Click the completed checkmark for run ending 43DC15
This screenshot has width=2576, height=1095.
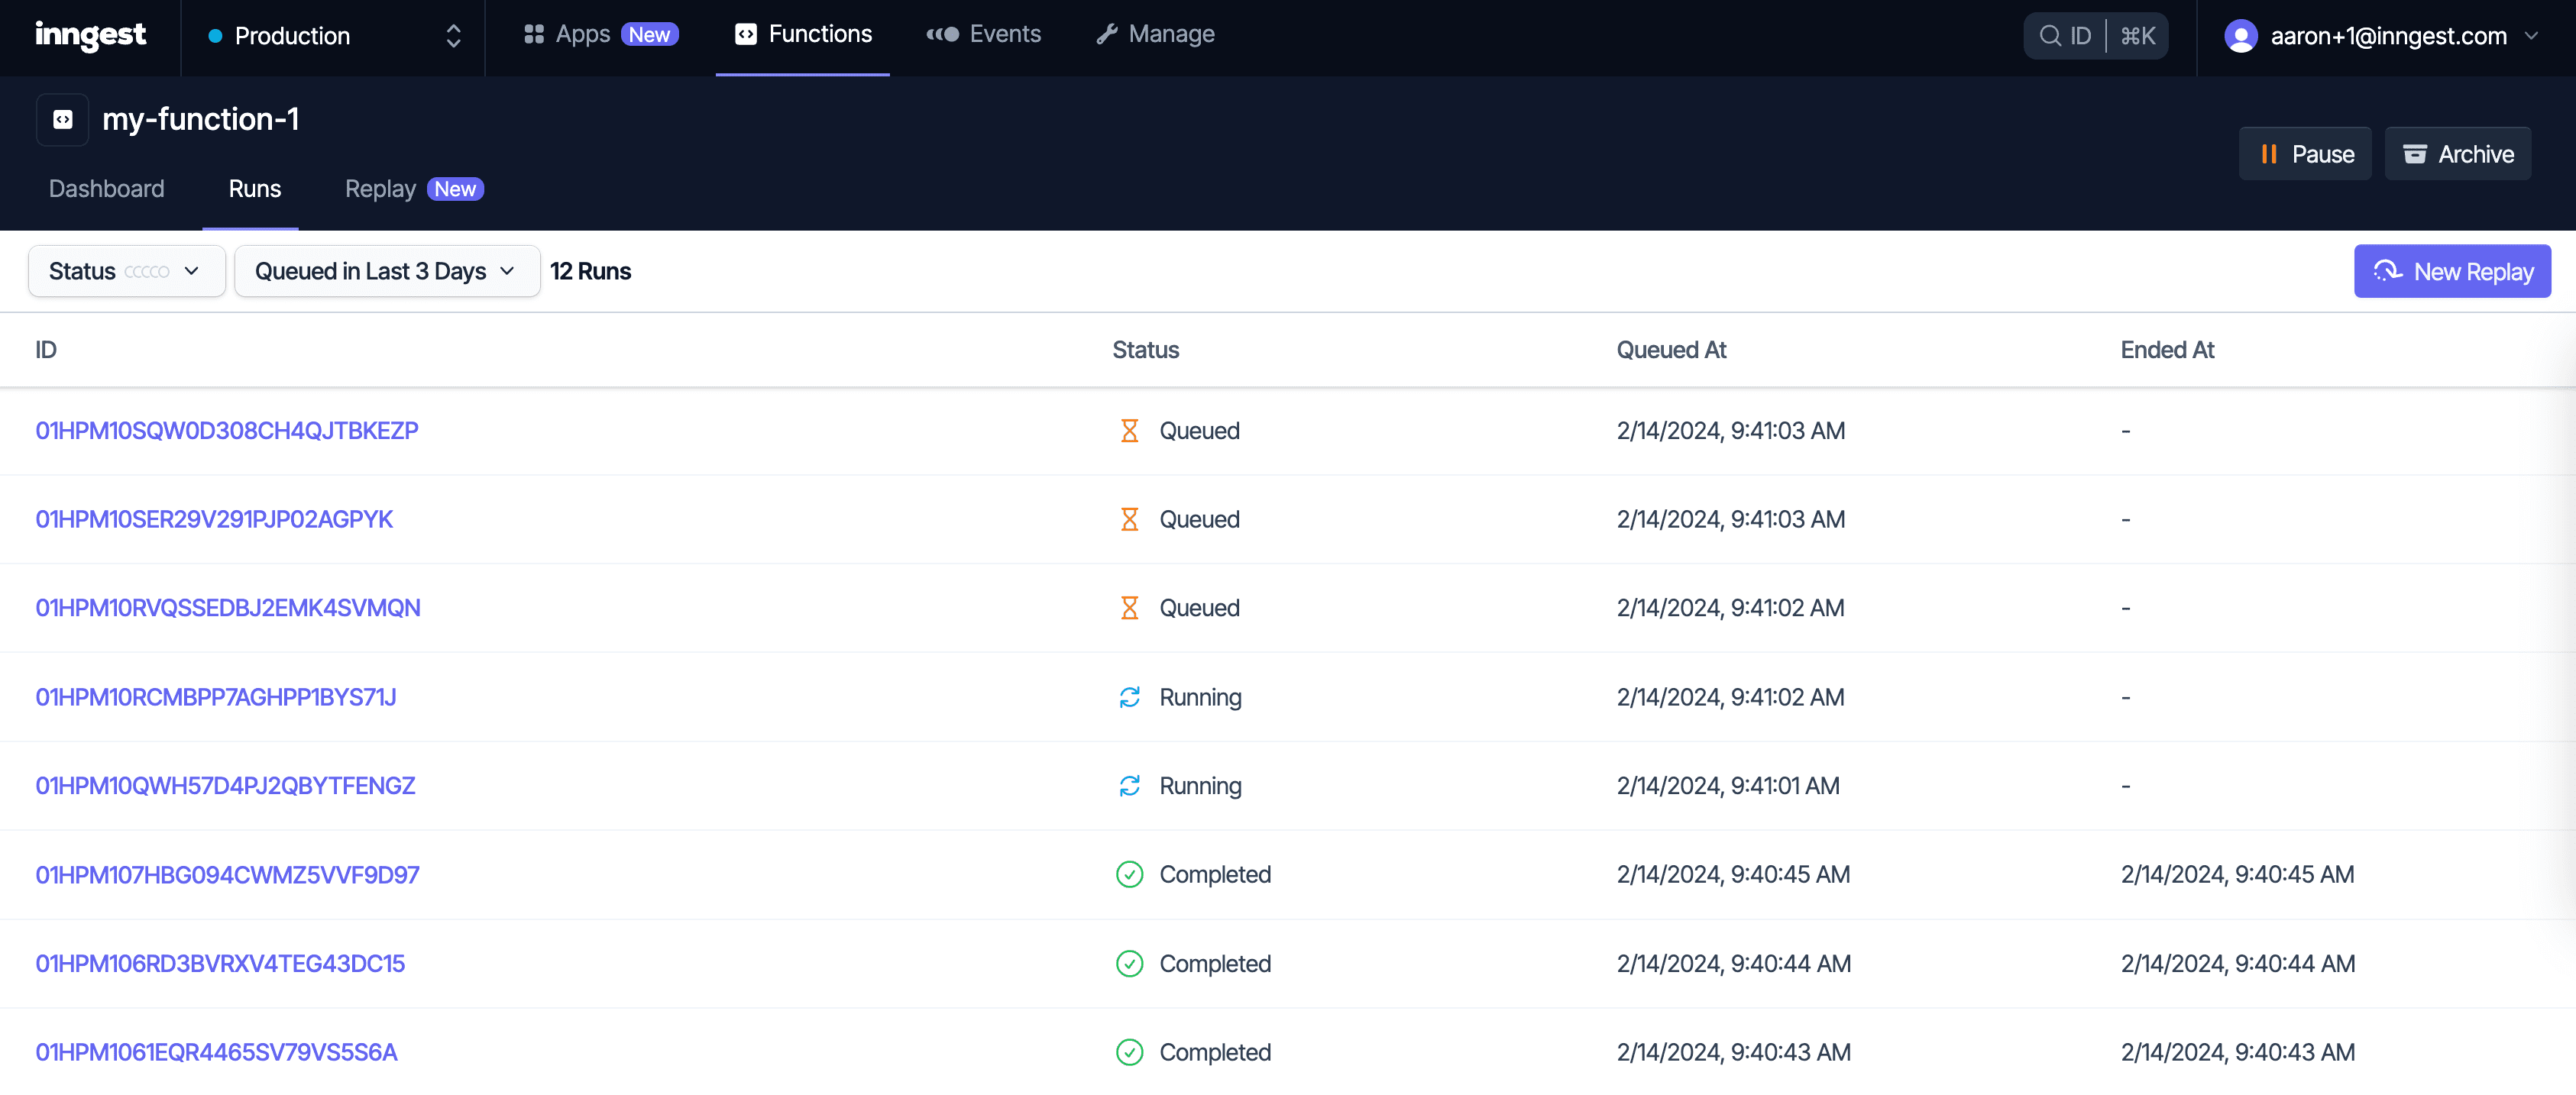point(1129,964)
